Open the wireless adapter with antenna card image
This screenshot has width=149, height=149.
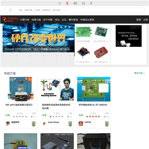point(57,141)
